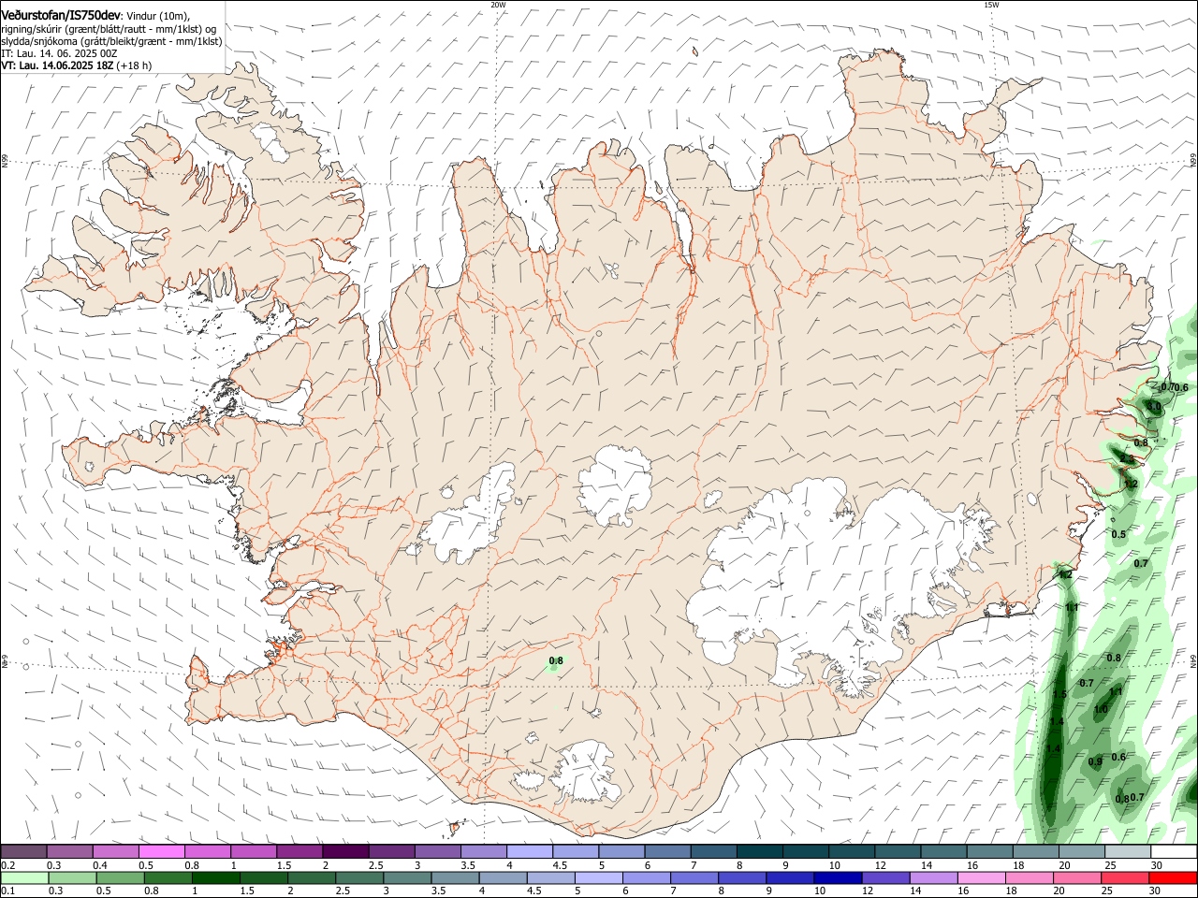Viewport: 1198px width, 898px height.
Task: Click the palest green 0.1 swatch in lower legend
Action: pos(24,878)
